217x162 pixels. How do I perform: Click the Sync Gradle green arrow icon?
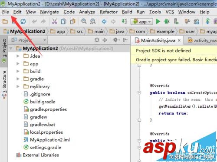tap(207, 21)
